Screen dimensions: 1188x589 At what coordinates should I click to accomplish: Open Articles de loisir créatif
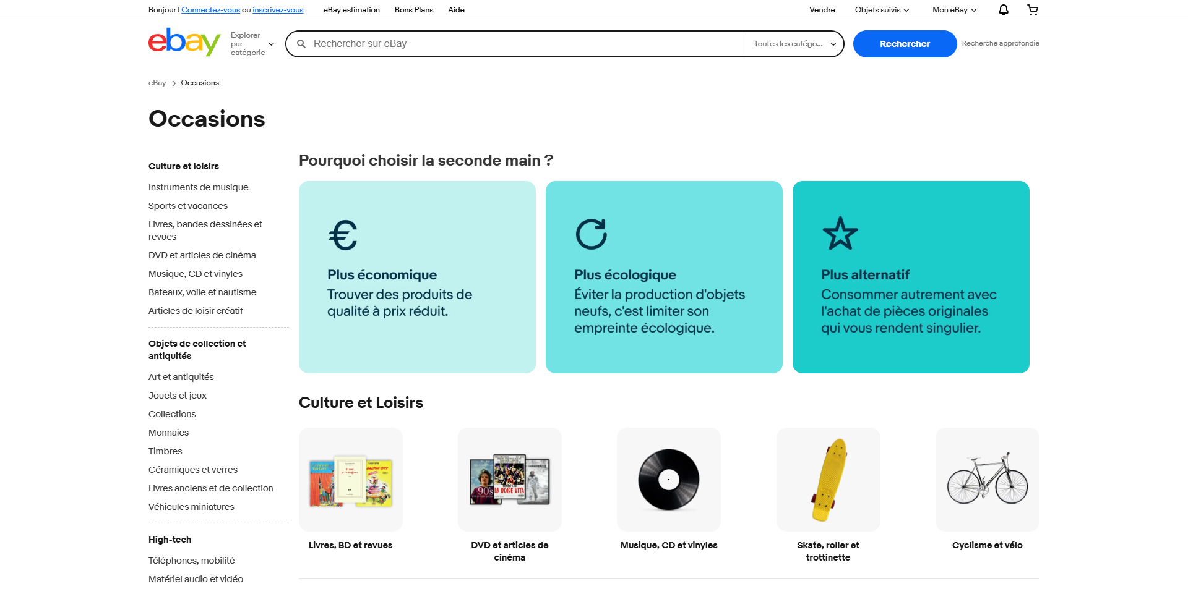point(196,311)
